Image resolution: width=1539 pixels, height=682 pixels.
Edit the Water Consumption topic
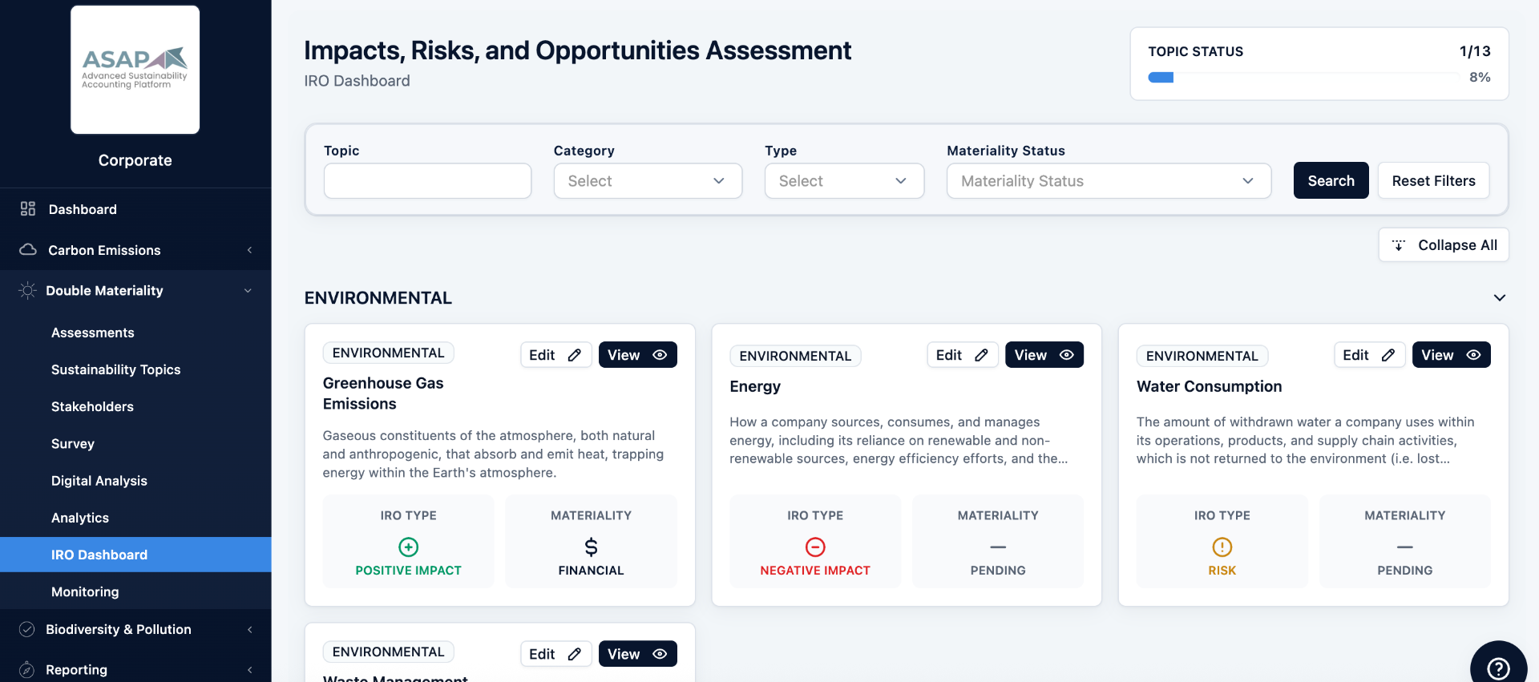pos(1369,355)
